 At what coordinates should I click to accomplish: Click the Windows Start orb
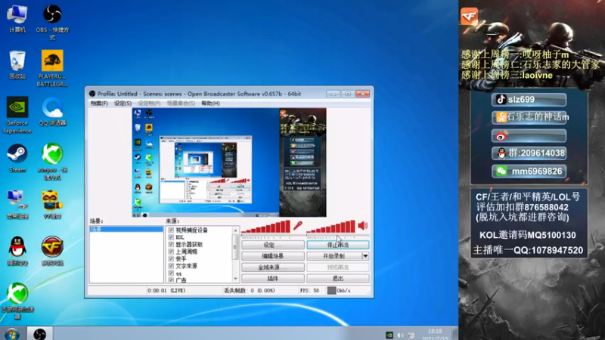11,334
